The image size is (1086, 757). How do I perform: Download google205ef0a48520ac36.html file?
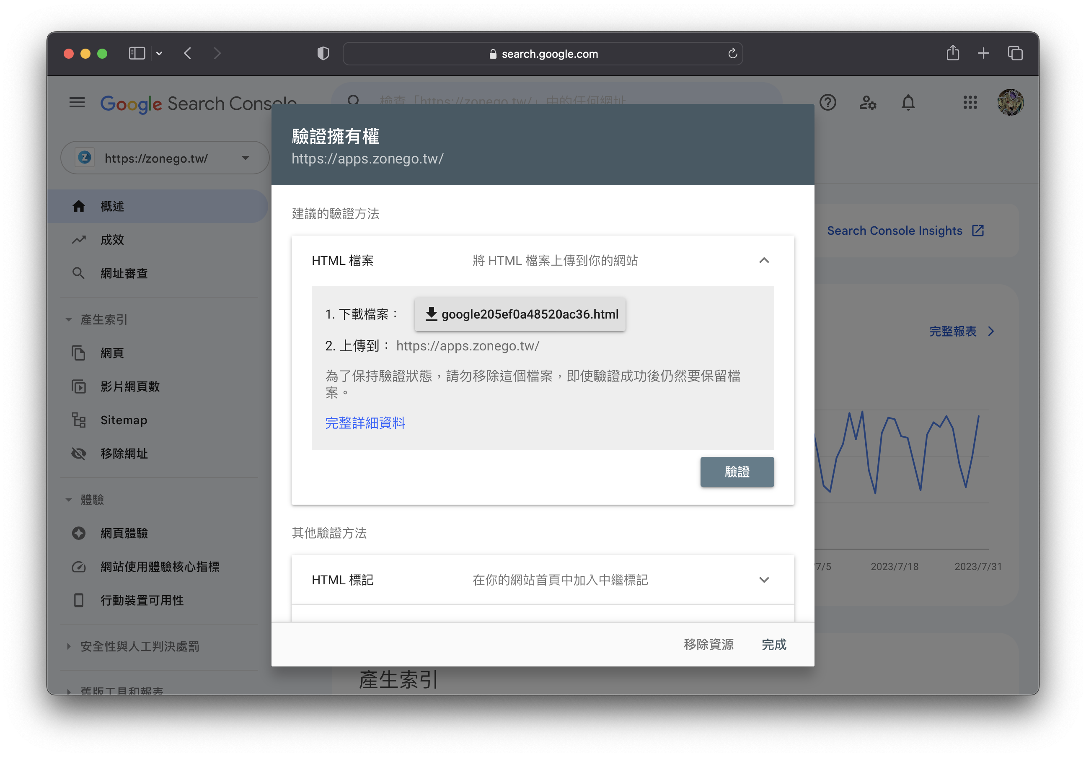[520, 314]
